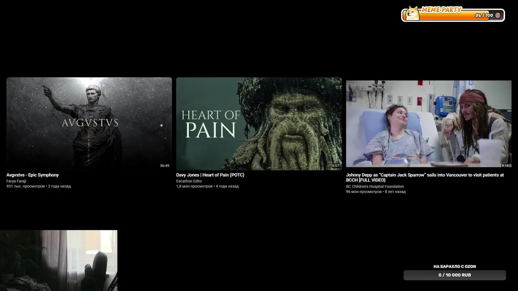Image resolution: width=518 pixels, height=291 pixels.
Task: Open the Escathon Edits channel link
Action: click(x=189, y=181)
